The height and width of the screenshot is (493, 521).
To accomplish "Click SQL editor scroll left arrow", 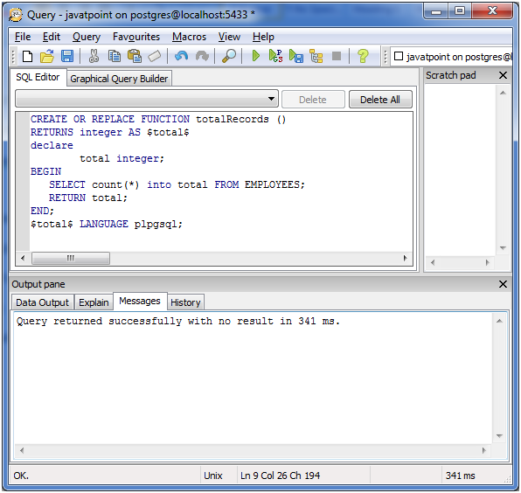I will 23,258.
